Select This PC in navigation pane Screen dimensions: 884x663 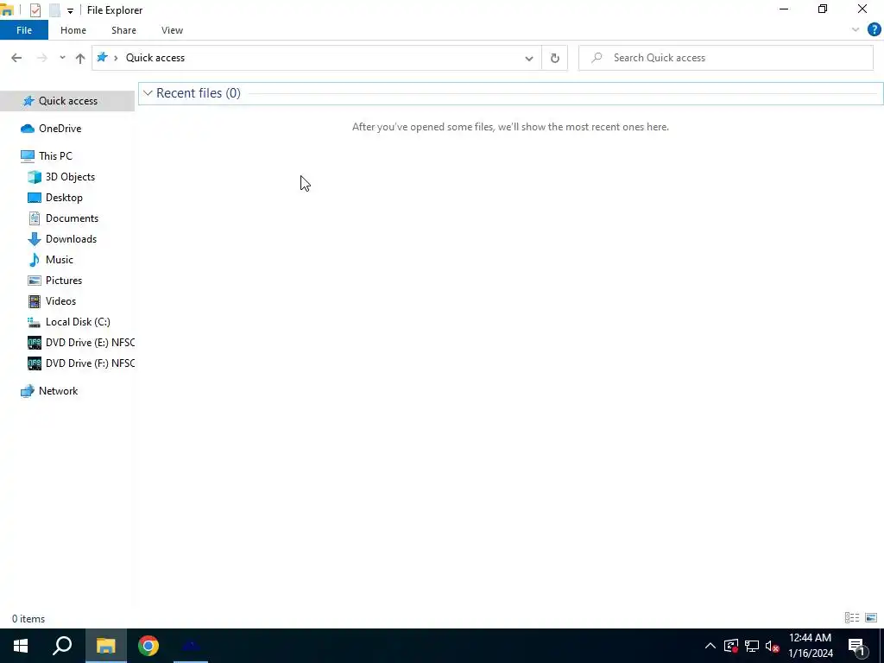[x=55, y=156]
